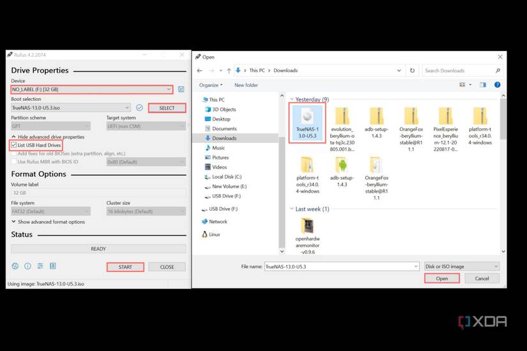This screenshot has width=527, height=351.
Task: Toggle Use Rufus MBR with BIOS ID
Action: (14, 161)
